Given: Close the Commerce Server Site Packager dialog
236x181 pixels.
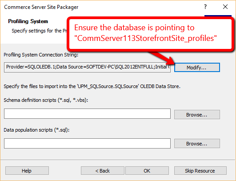Looking at the screenshot, I should coord(225,7).
